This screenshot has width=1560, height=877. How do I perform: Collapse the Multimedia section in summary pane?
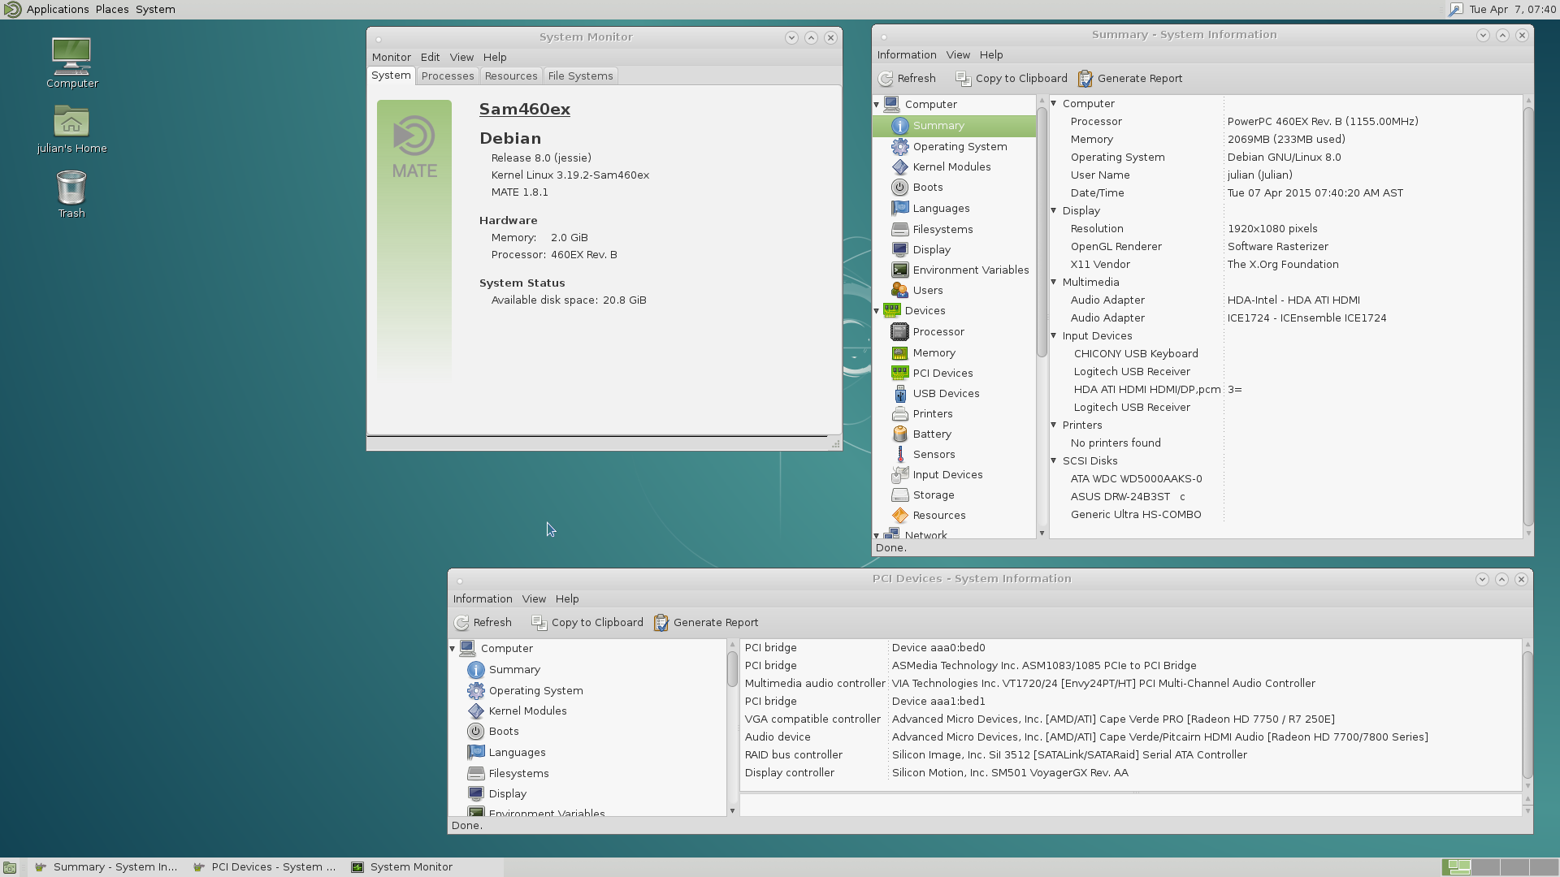[x=1054, y=282]
